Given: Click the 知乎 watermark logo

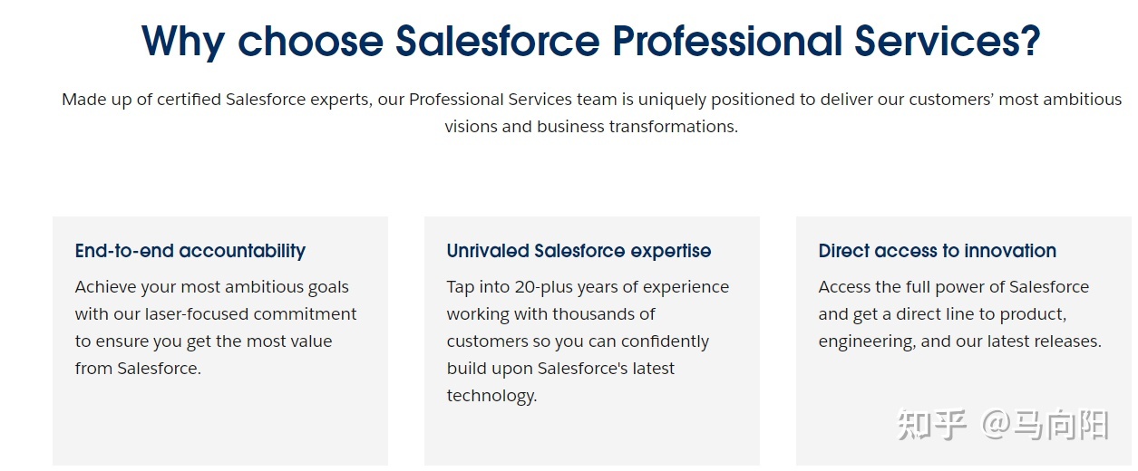Looking at the screenshot, I should [932, 425].
